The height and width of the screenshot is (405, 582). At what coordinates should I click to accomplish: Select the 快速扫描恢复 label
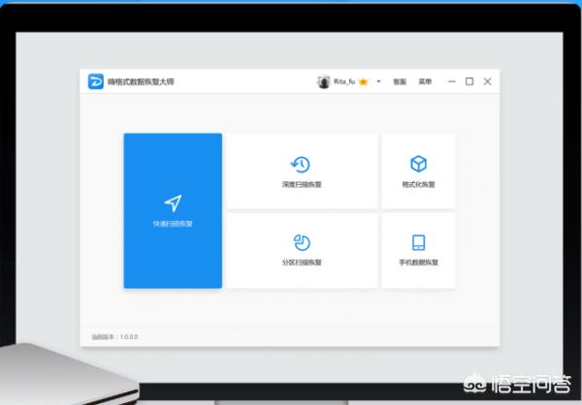[x=173, y=224]
